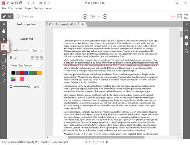Screen dimensions: 190x145
Task: Click the Edit mode button
Action: pos(8,16)
